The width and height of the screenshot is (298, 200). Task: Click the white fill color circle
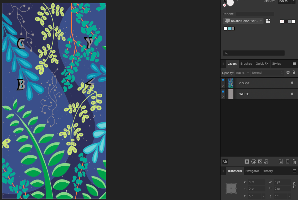[x=230, y=3]
